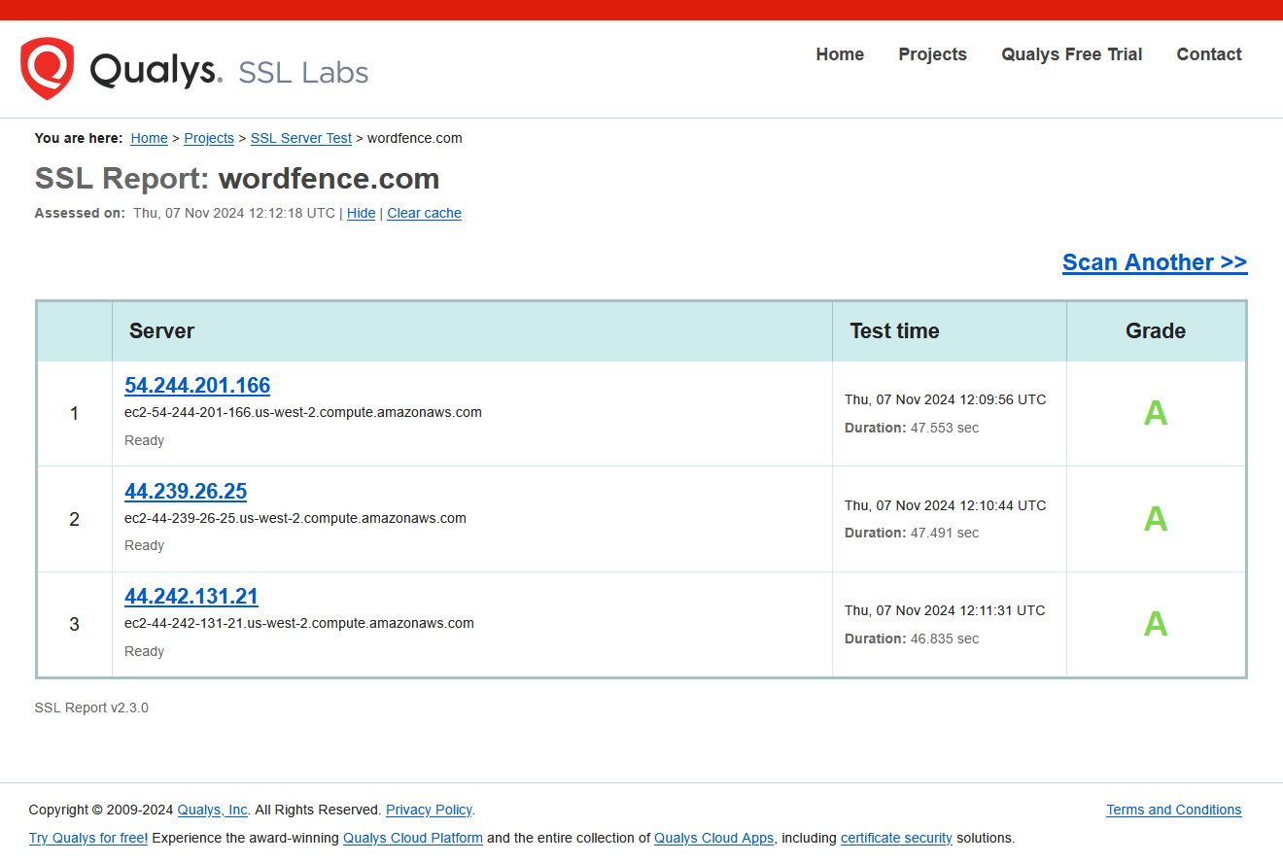This screenshot has height=863, width=1283.
Task: View the grade A for server 1
Action: [1156, 412]
